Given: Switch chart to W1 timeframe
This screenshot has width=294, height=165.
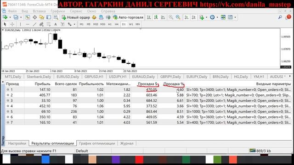Looking at the screenshot, I should pos(131,24).
